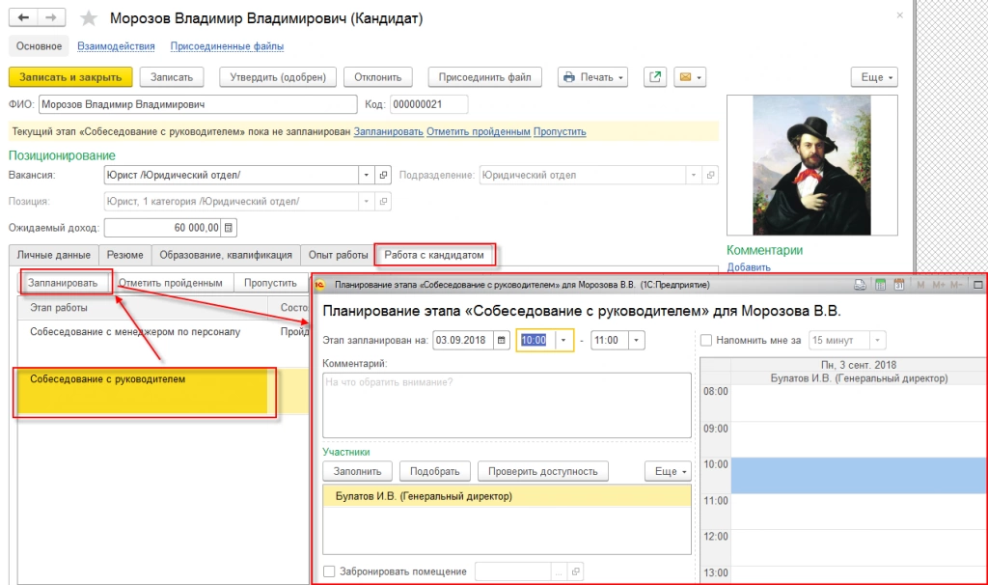The height and width of the screenshot is (585, 988).
Task: Click Записать и закрыть button
Action: click(x=70, y=77)
